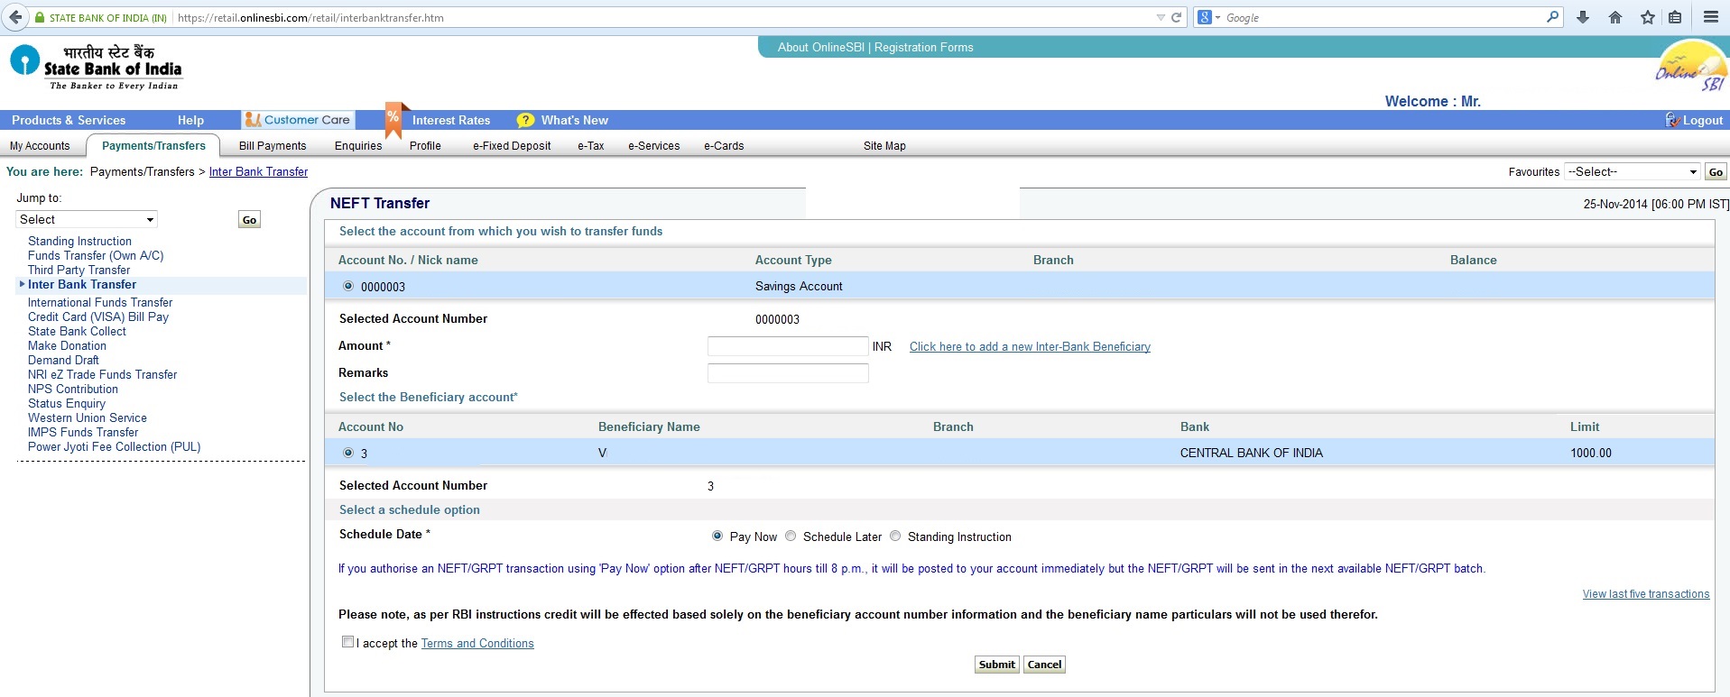Open the browser hamburger menu

1711,17
